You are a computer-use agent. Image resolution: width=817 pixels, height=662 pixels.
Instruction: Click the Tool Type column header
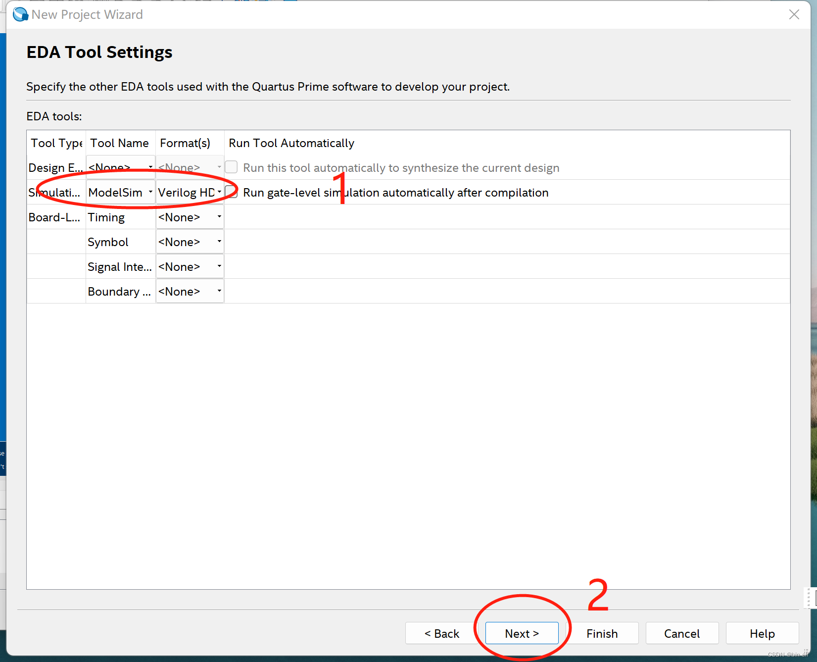56,143
